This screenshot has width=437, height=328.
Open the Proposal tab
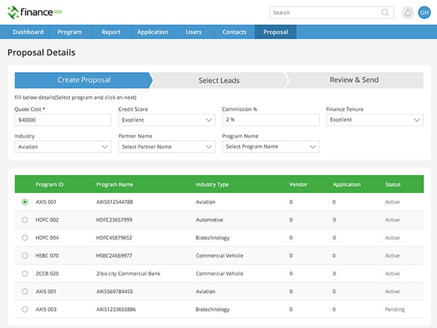[276, 32]
